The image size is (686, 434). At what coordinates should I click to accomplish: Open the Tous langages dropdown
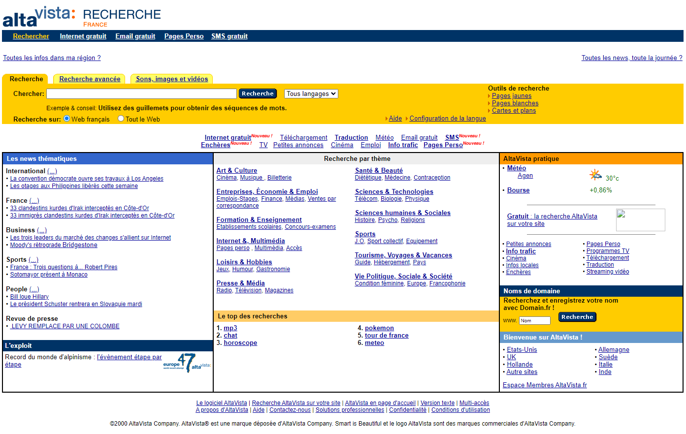tap(311, 93)
